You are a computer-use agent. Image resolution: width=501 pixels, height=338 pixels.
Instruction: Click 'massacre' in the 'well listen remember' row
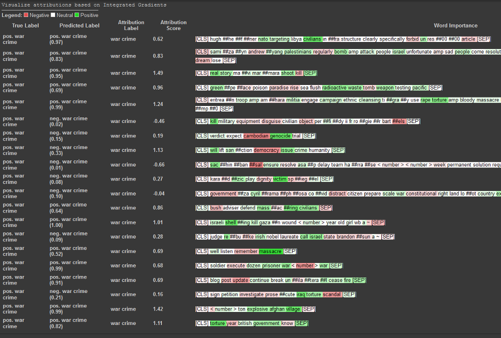point(271,251)
